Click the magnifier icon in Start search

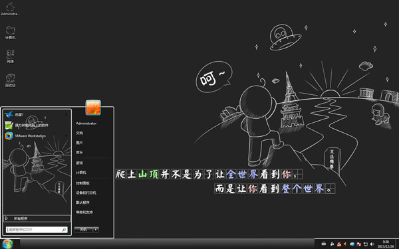pyautogui.click(x=64, y=230)
